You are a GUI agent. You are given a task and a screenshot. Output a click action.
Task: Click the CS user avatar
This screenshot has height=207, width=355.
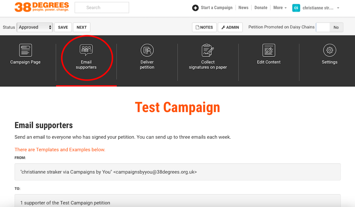tap(296, 8)
